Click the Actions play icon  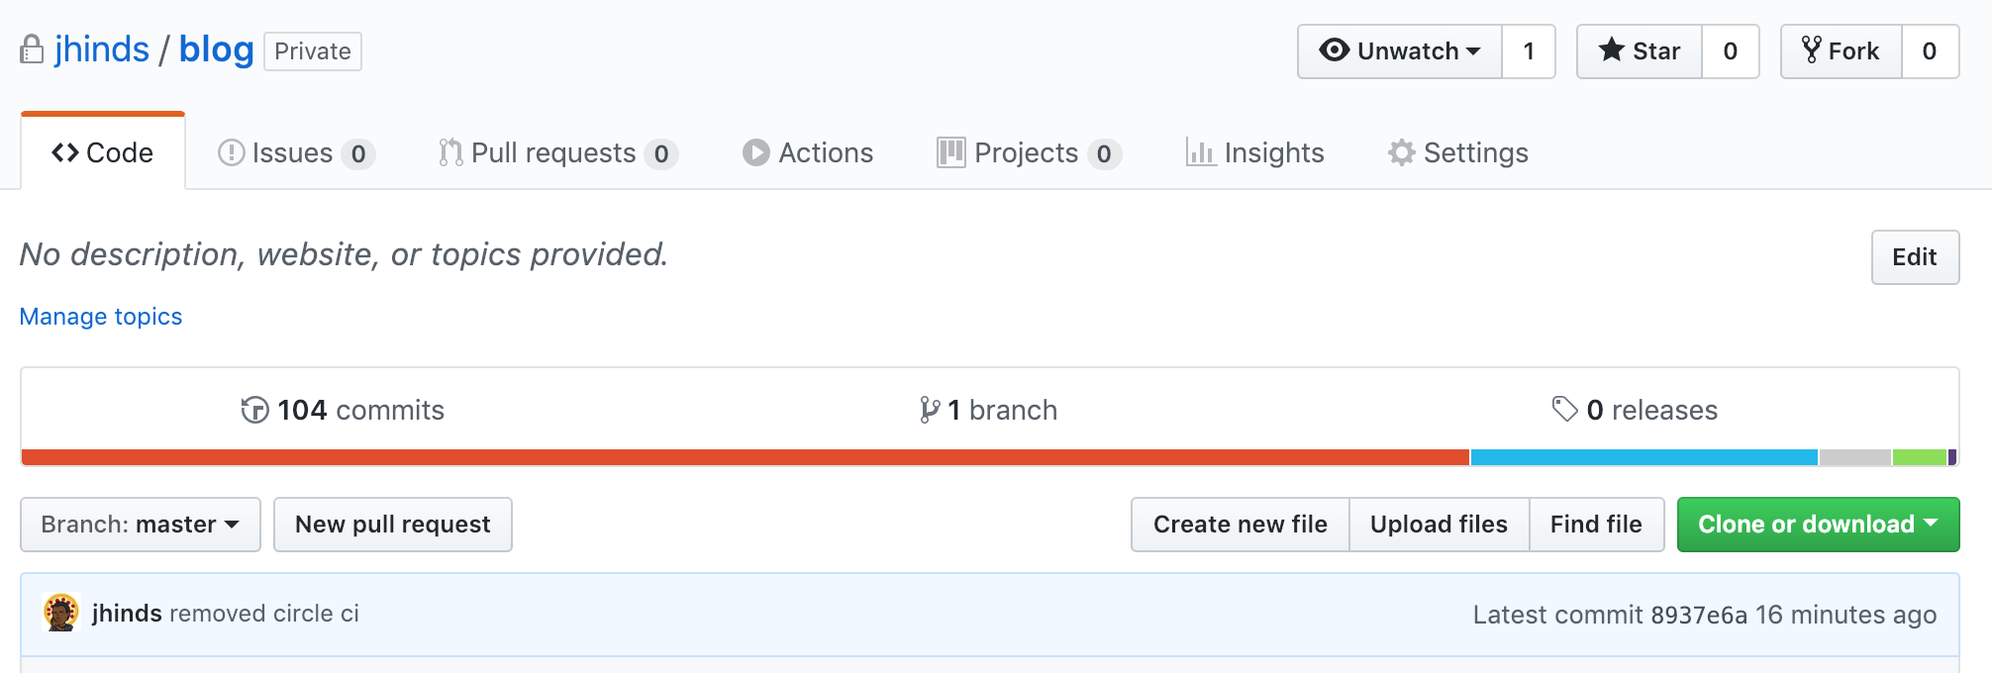click(755, 152)
